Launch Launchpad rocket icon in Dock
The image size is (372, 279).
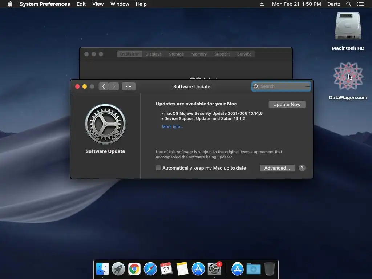[118, 269]
